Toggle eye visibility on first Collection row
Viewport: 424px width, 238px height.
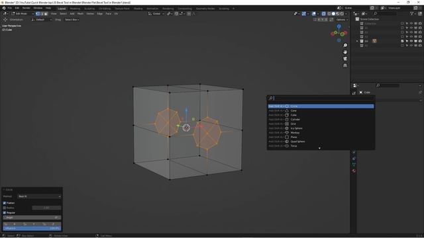point(411,24)
